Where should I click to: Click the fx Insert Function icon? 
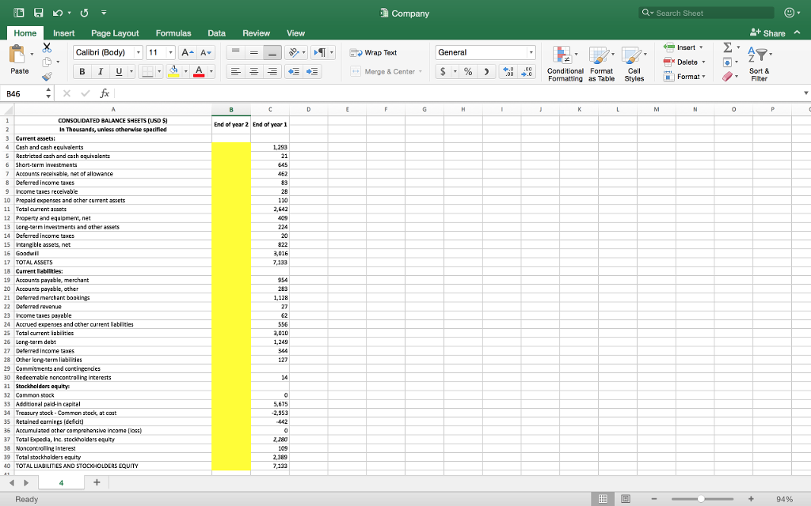click(105, 93)
